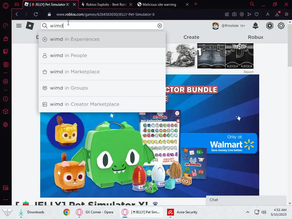Go back to previous page
292x219 pixels.
17,14
